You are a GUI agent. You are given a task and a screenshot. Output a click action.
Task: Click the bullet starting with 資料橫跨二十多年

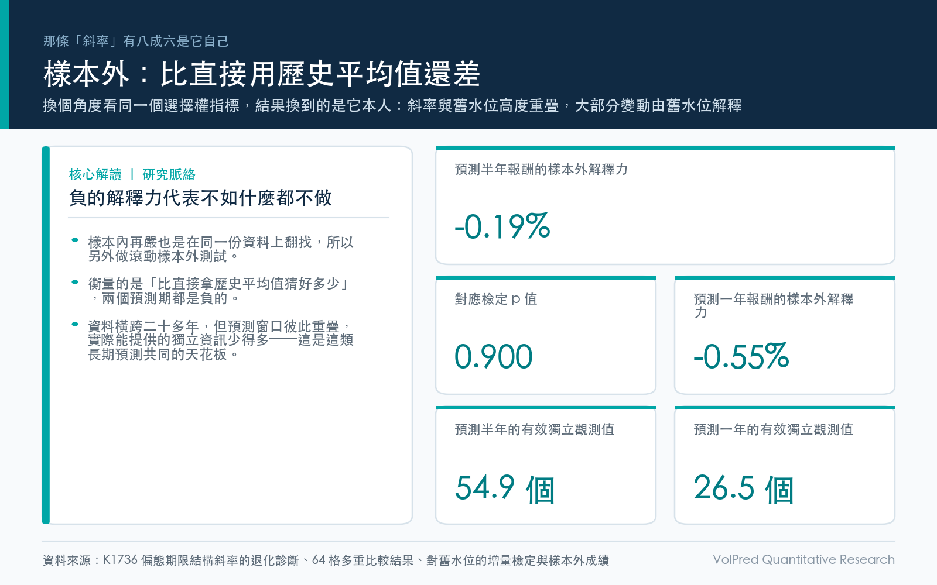point(221,340)
